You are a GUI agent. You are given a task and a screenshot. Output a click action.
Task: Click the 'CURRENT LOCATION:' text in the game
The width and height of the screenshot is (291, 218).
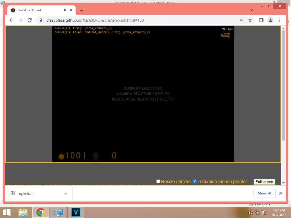143,89
